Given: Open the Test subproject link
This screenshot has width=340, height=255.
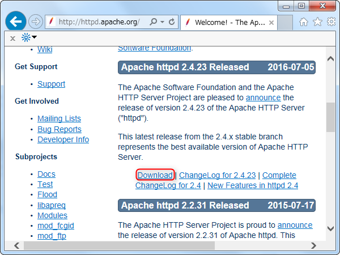Looking at the screenshot, I should pyautogui.click(x=45, y=184).
